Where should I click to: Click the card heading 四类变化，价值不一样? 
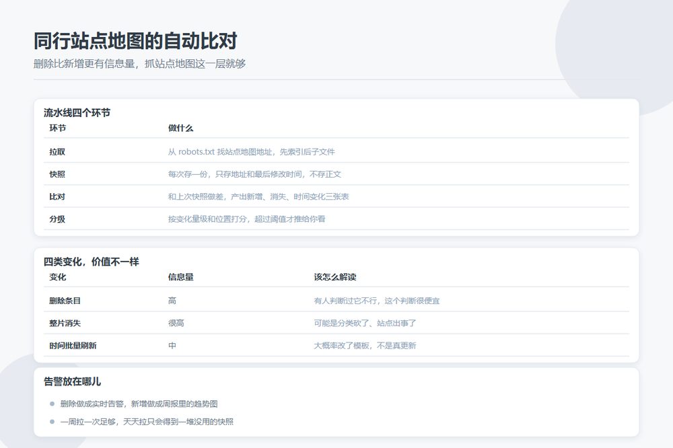(92, 262)
